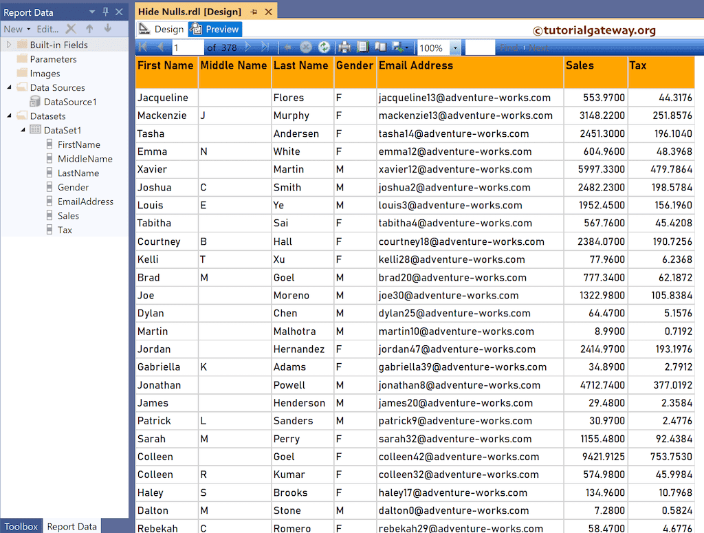Click the Print report icon

coord(345,47)
